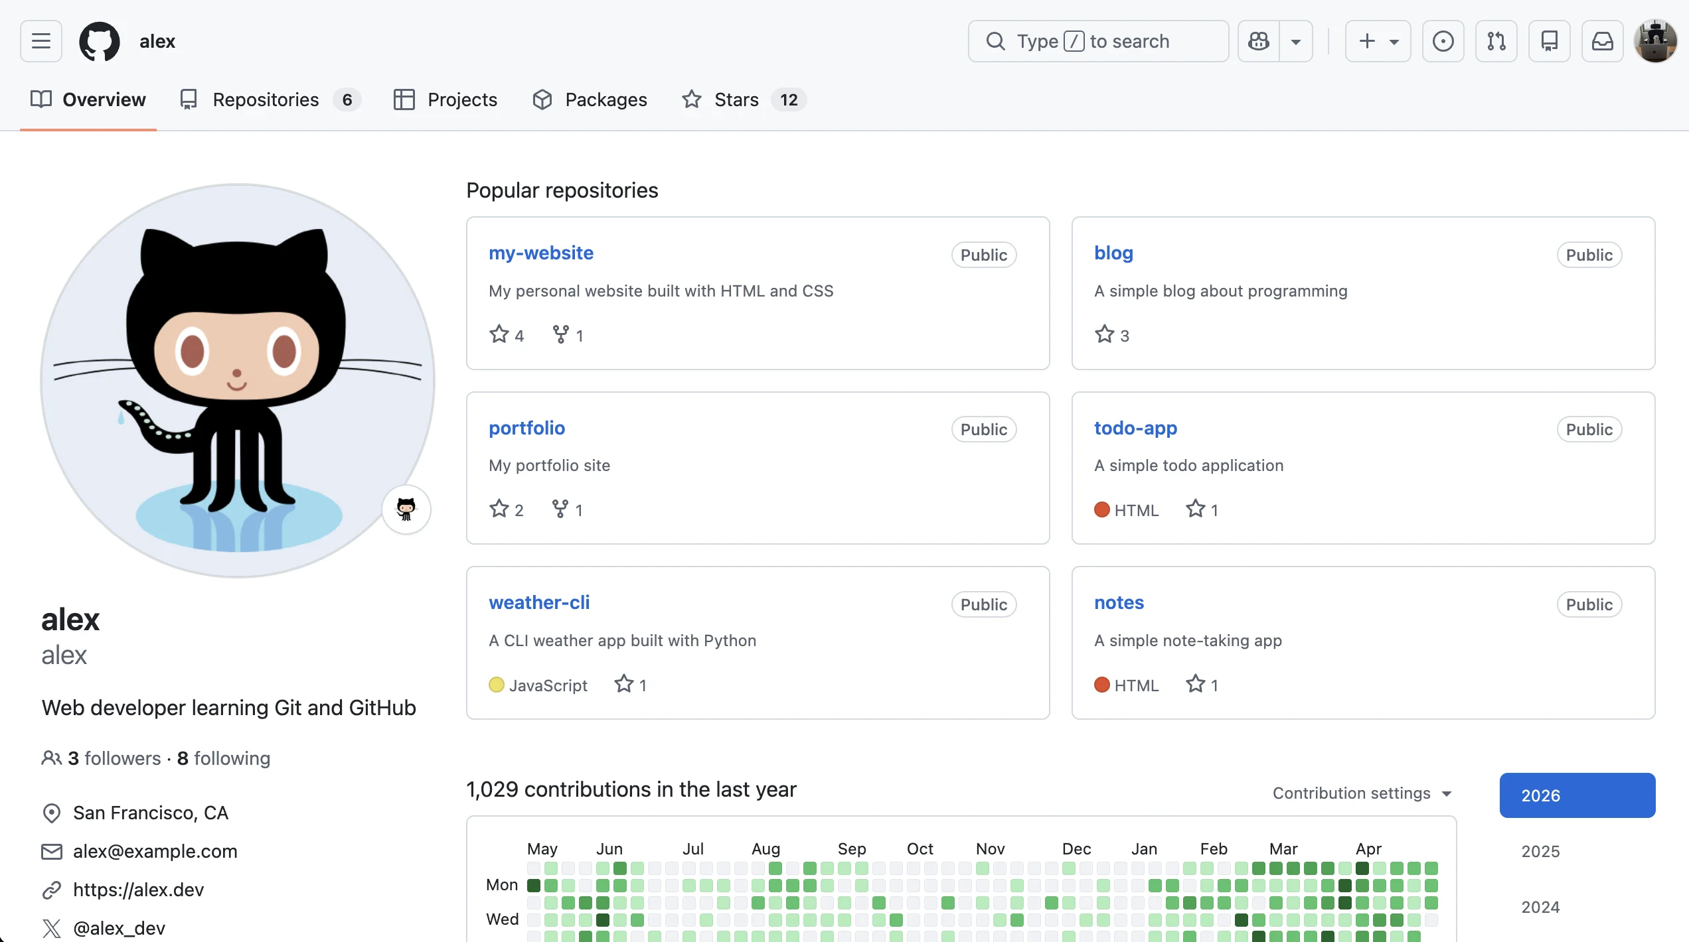This screenshot has width=1689, height=942.
Task: Switch to the Stars tab
Action: 744,100
